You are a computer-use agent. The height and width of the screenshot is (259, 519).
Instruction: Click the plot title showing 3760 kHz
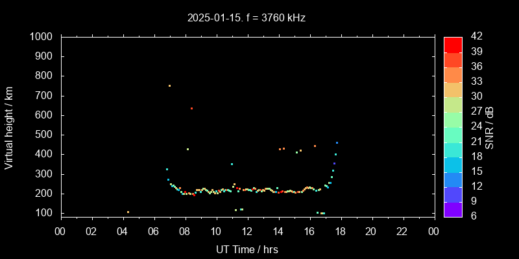pyautogui.click(x=247, y=18)
